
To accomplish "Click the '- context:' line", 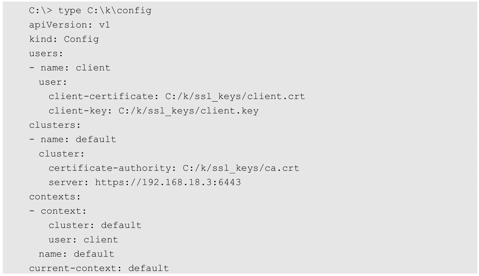I will [x=58, y=211].
